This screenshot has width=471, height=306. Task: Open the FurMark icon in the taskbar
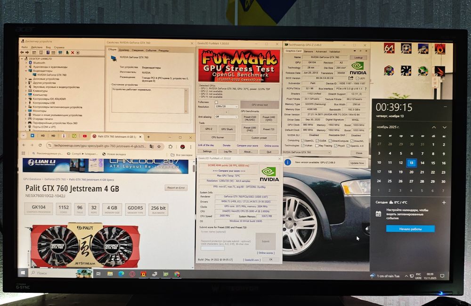(143, 274)
